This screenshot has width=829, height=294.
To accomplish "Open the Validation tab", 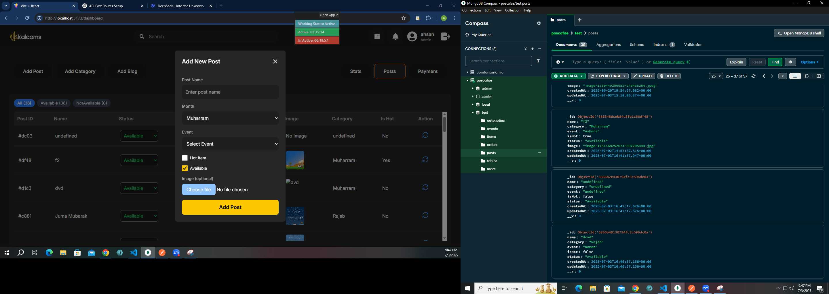I will 693,45.
